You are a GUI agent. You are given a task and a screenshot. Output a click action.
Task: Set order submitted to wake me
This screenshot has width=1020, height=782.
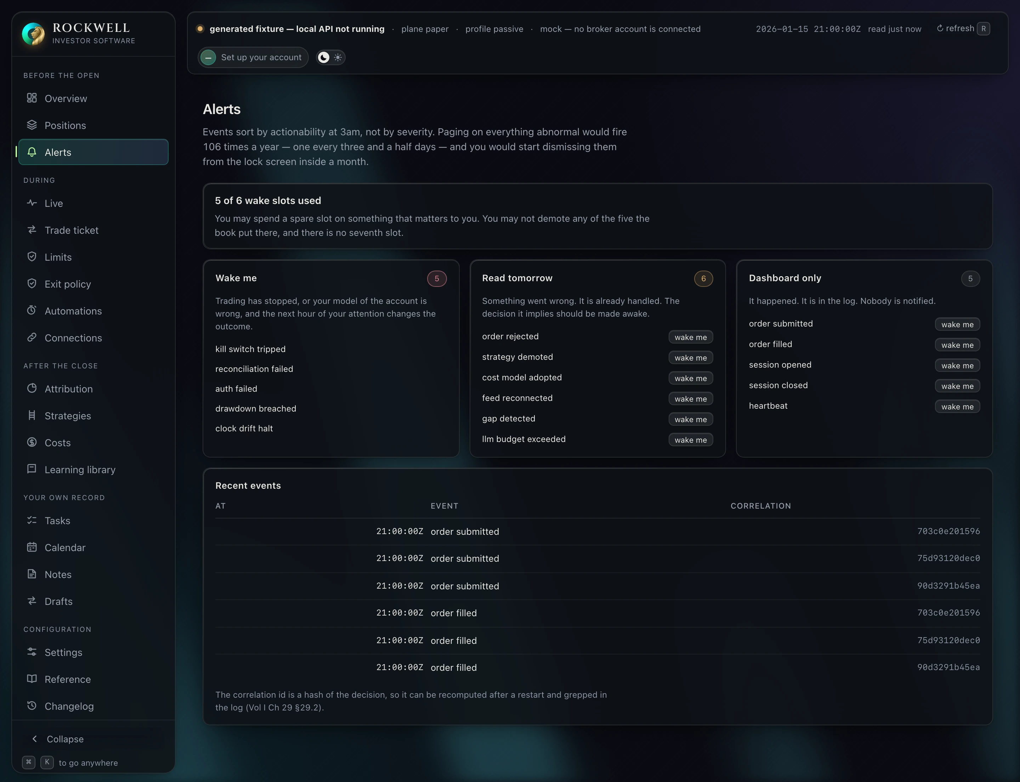click(x=957, y=324)
